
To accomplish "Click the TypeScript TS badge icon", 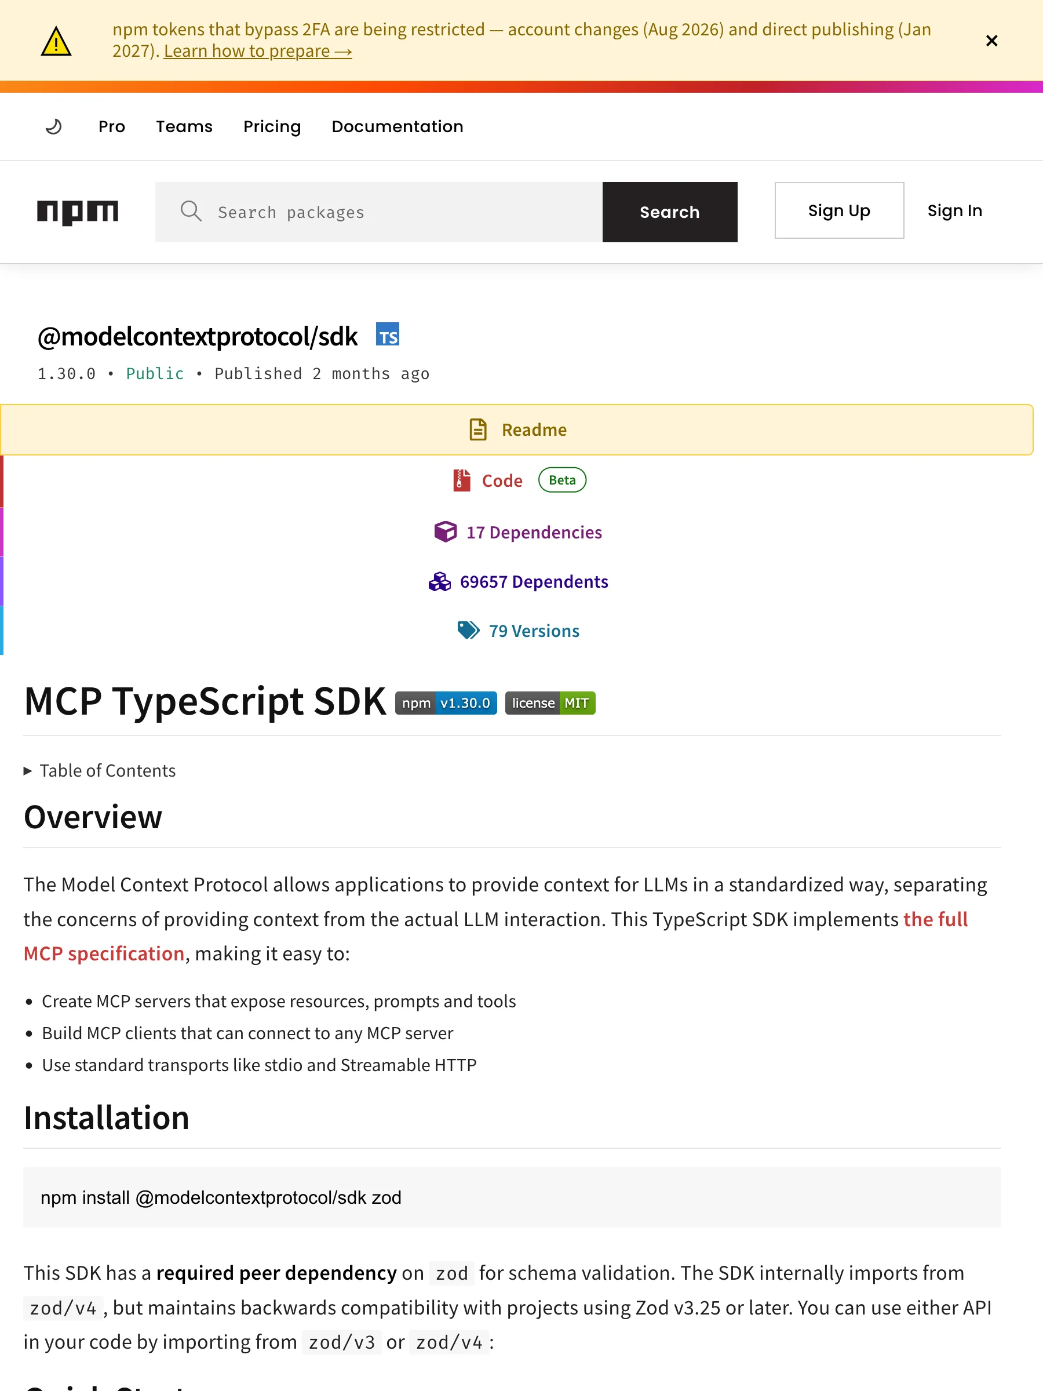I will pyautogui.click(x=387, y=334).
